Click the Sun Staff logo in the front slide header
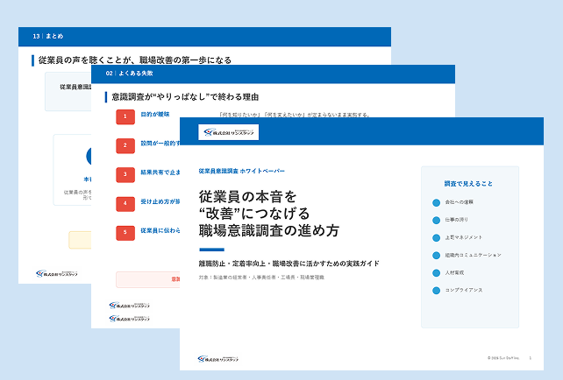 pos(228,132)
